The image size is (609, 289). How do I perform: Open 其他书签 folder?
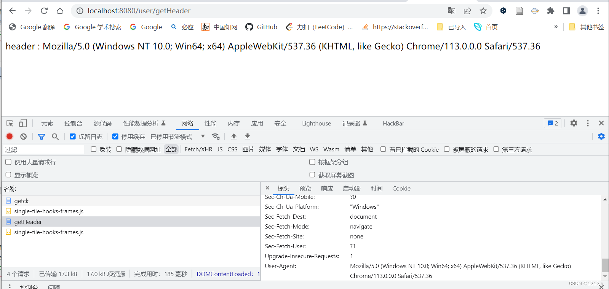point(587,27)
